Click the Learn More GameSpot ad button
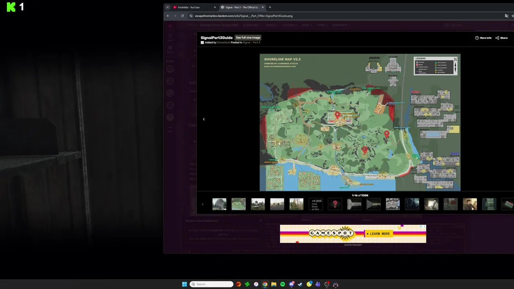Viewport: 514px width, 289px height. (378, 234)
